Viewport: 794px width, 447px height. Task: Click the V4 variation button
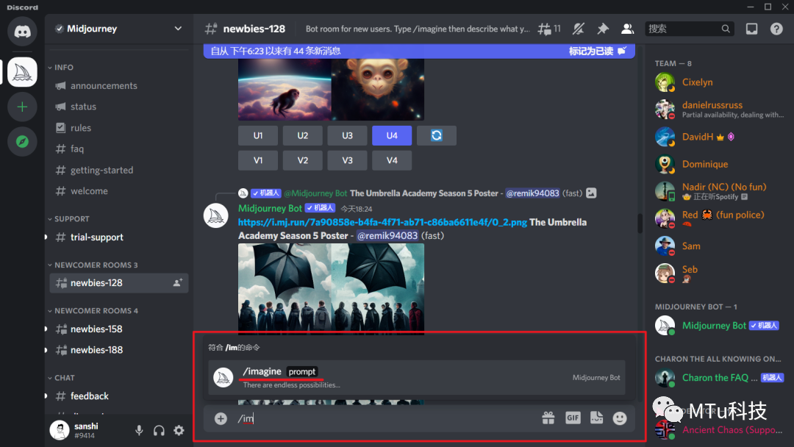pos(391,160)
